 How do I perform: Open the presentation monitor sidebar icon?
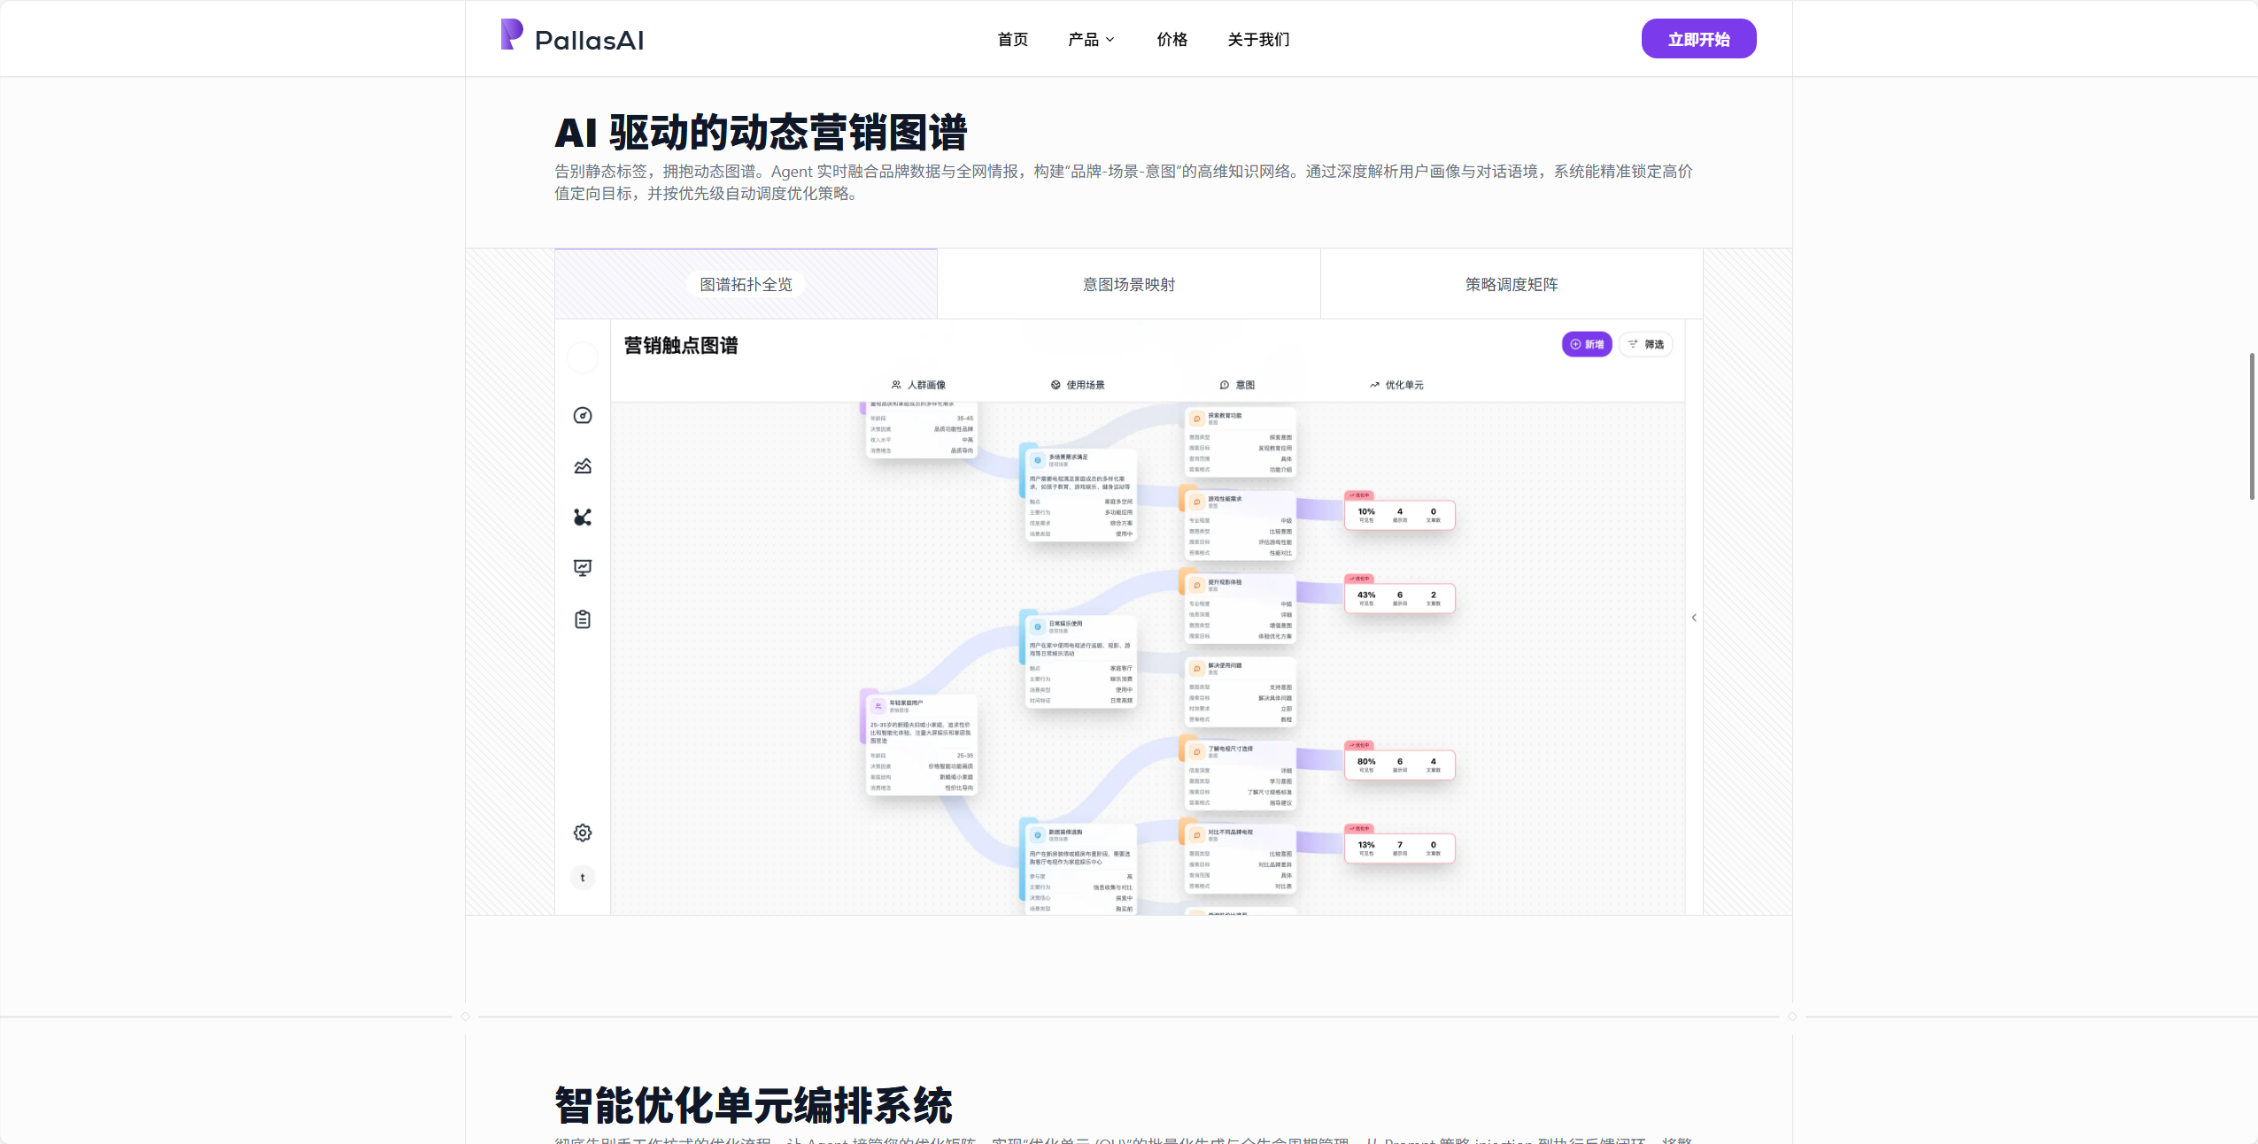pyautogui.click(x=583, y=568)
